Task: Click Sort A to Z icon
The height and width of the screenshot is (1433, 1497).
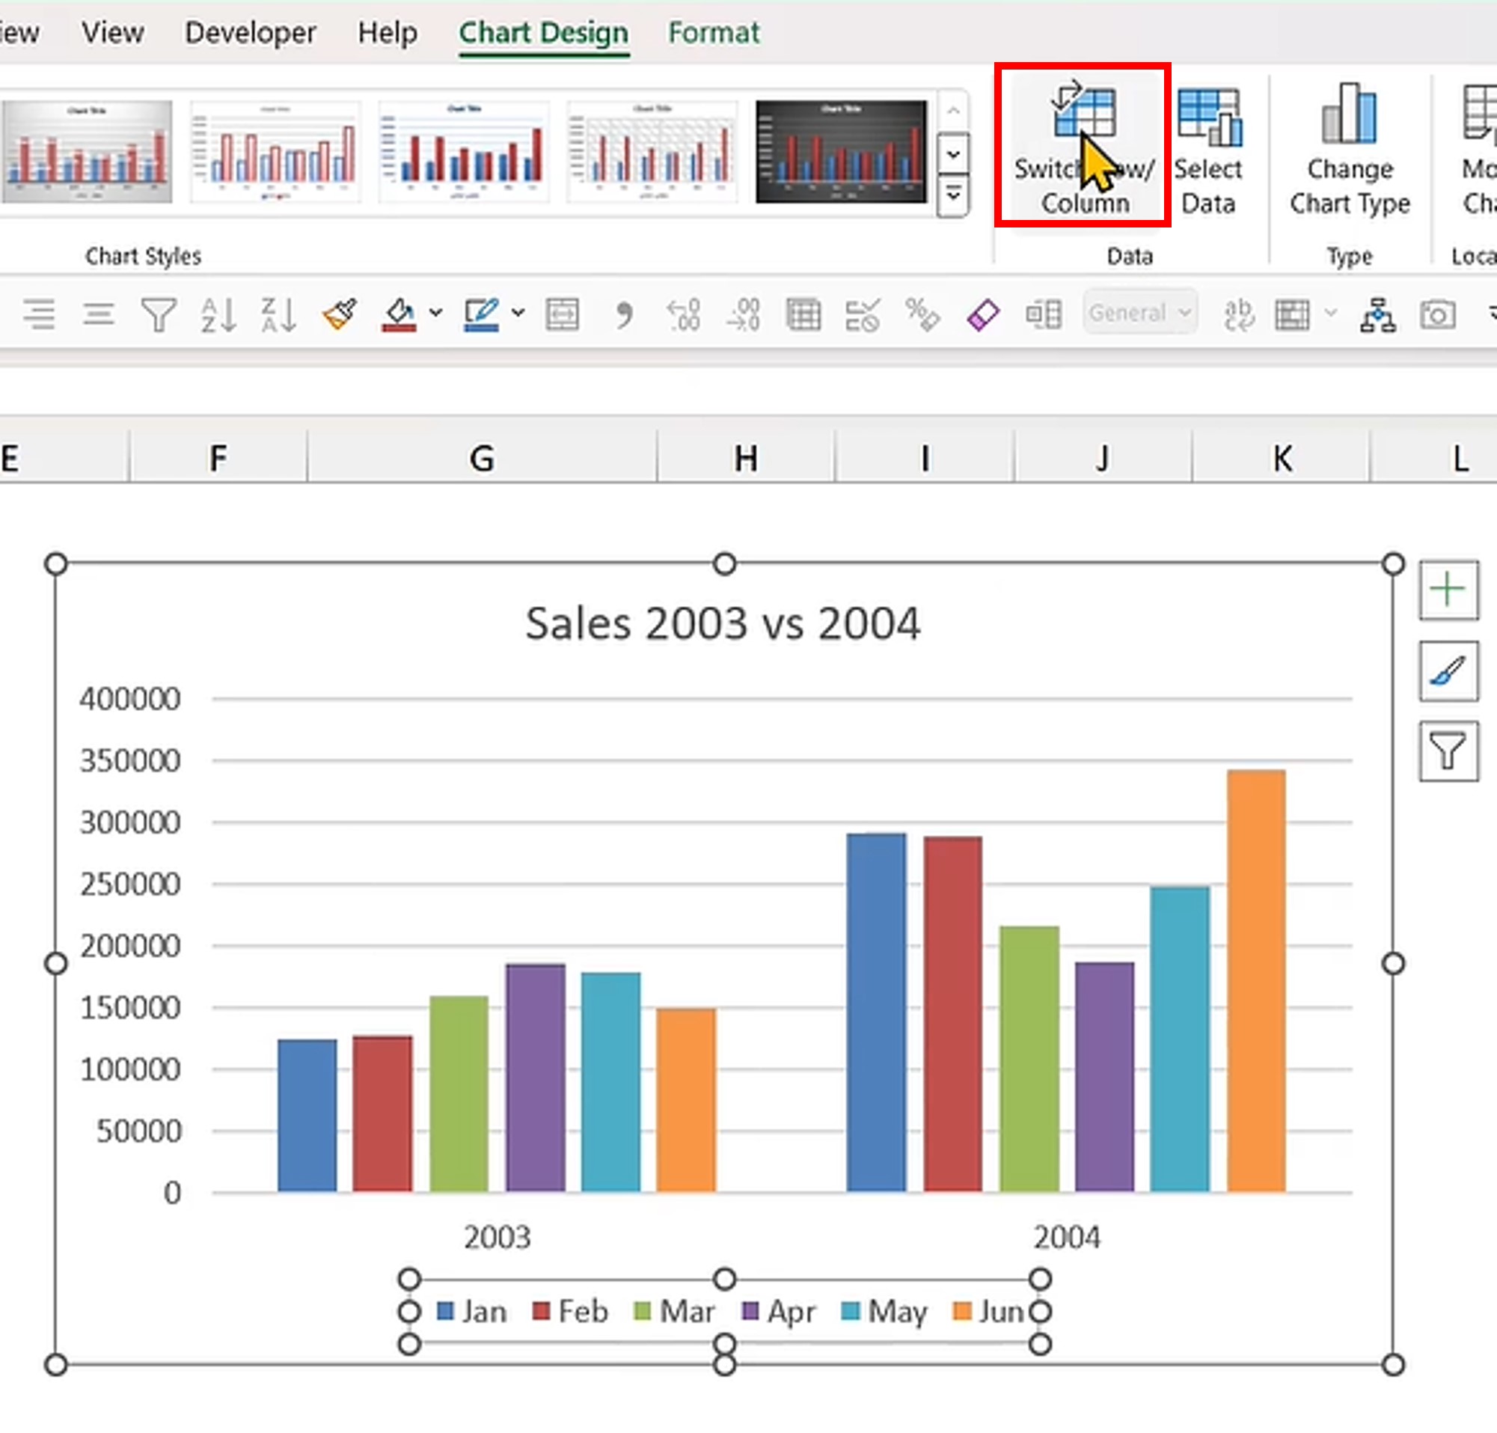Action: (218, 314)
